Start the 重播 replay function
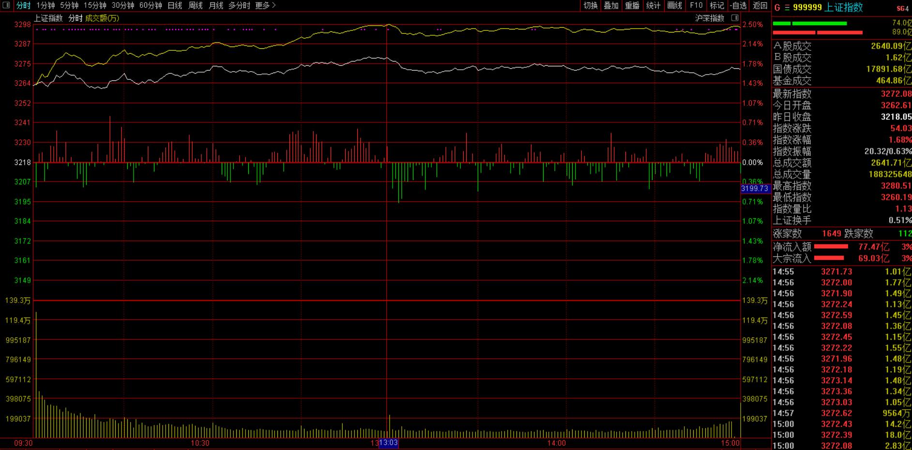This screenshot has height=450, width=912. [x=632, y=5]
